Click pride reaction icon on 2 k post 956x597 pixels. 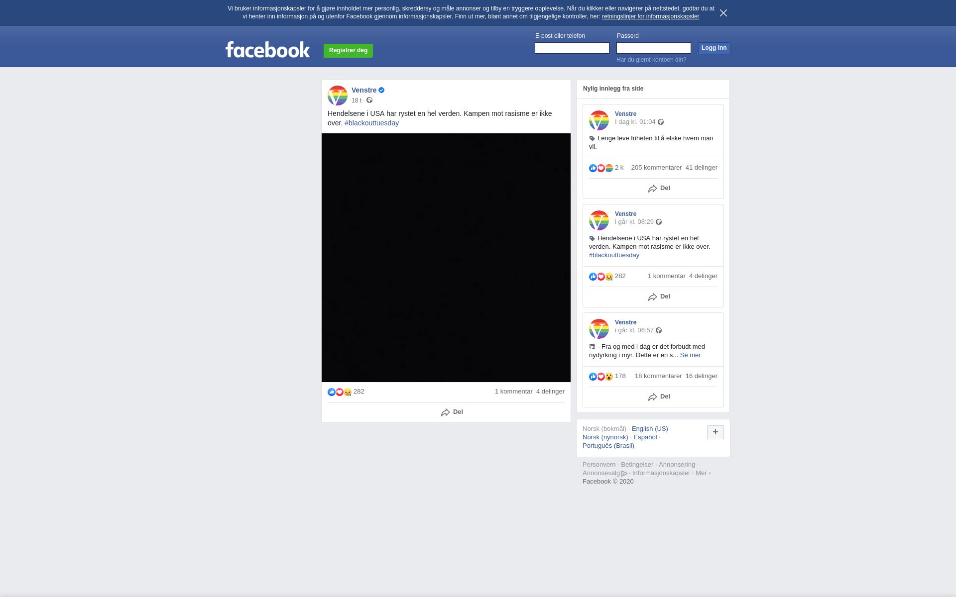pyautogui.click(x=609, y=168)
